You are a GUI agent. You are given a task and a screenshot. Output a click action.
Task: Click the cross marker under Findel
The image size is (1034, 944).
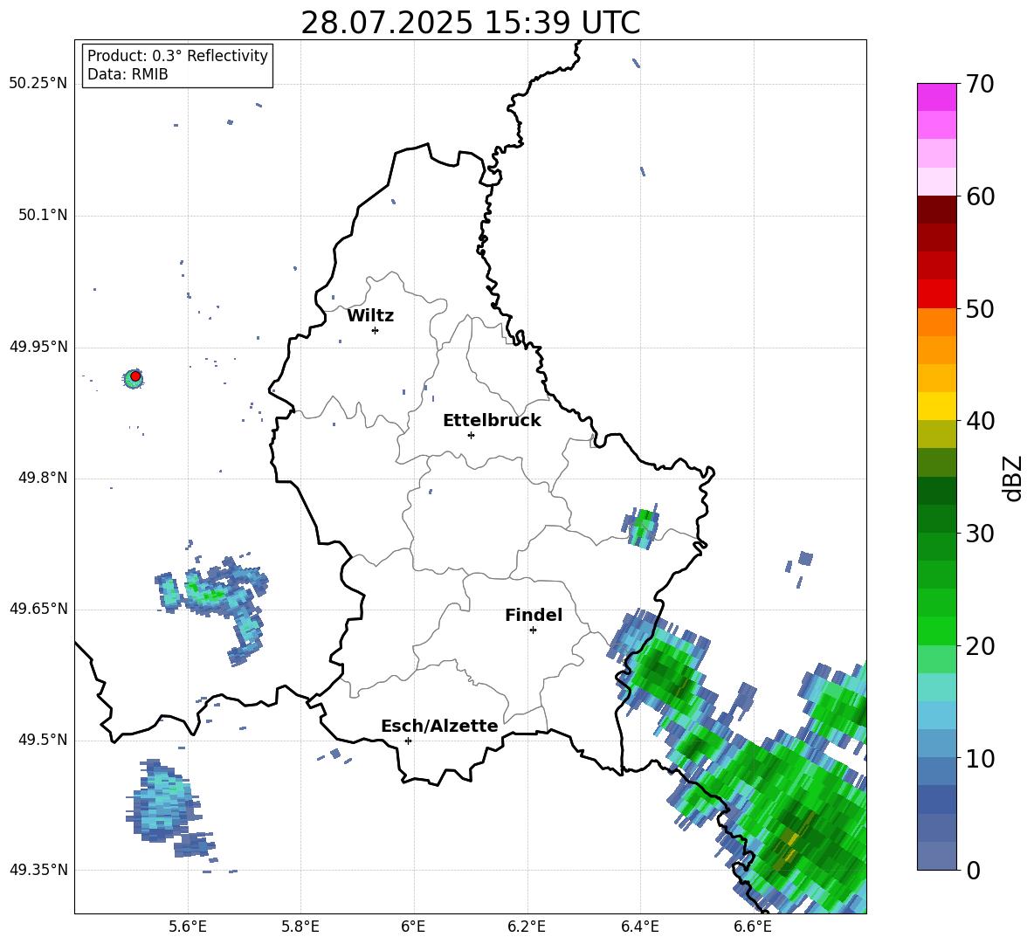533,630
